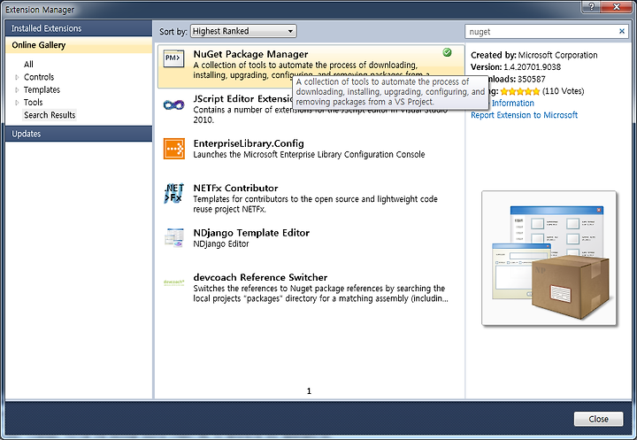
Task: Open the Sort by Highest Ranked dropdown
Action: [x=244, y=31]
